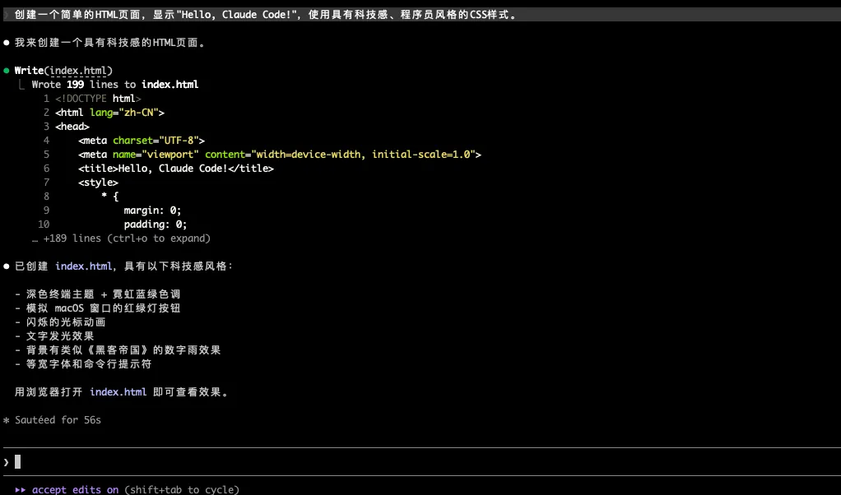Image resolution: width=841 pixels, height=495 pixels.
Task: Click the 'accept edits on' mode indicator
Action: tap(75, 489)
